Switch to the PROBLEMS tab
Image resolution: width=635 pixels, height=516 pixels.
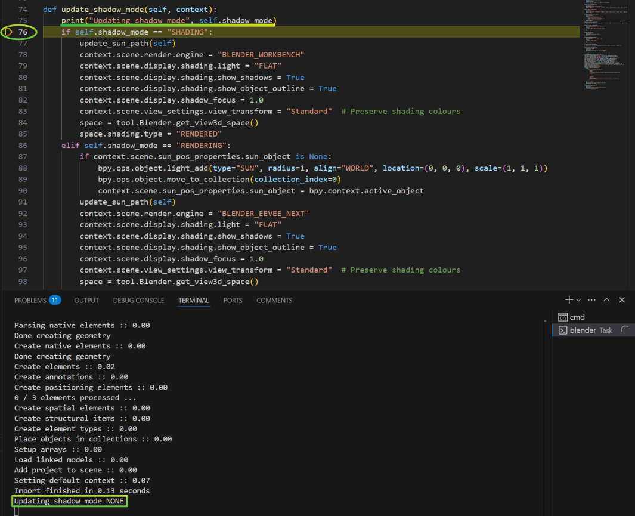[x=30, y=301]
